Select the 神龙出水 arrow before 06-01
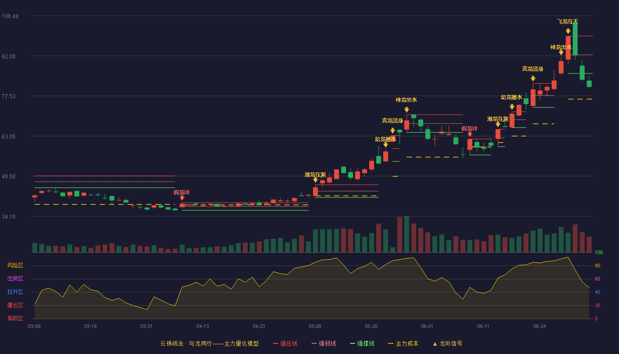The width and height of the screenshot is (619, 354). [x=406, y=110]
